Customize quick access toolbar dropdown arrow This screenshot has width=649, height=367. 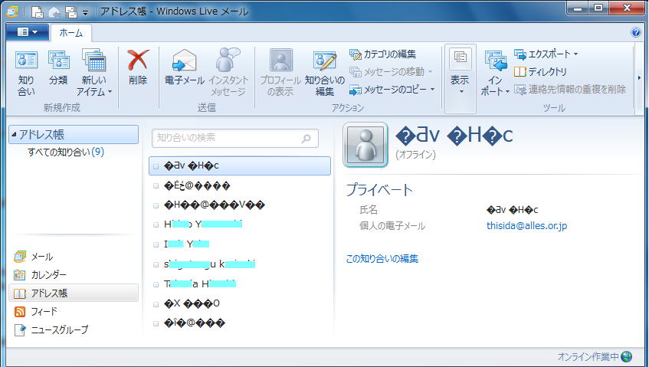pos(85,12)
